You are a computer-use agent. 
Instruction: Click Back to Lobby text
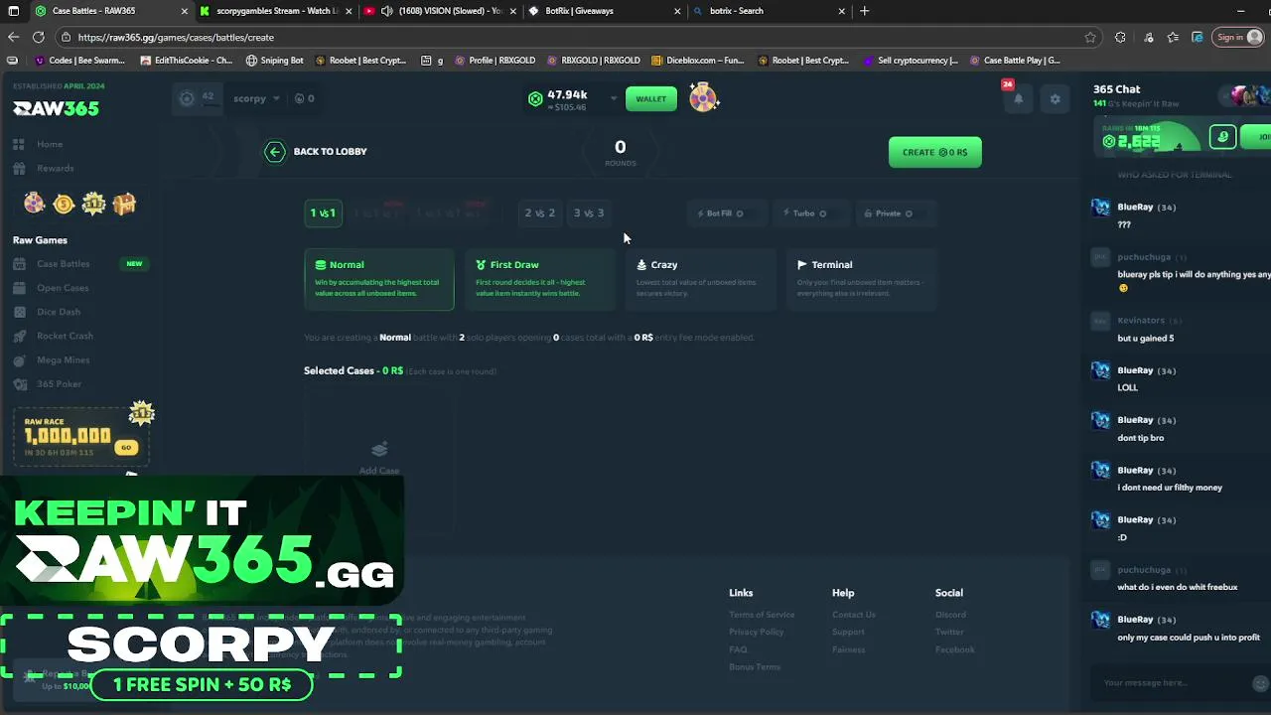point(330,152)
